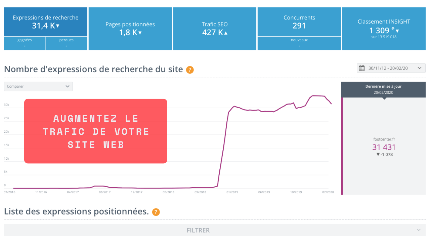Screen dimensions: 430x242
Task: Open the date range 30/11/12 - 20/02/20 selector
Action: click(391, 68)
